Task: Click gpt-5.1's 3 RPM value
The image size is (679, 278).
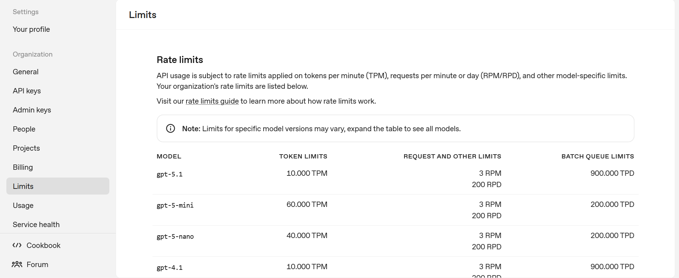Action: [490, 173]
